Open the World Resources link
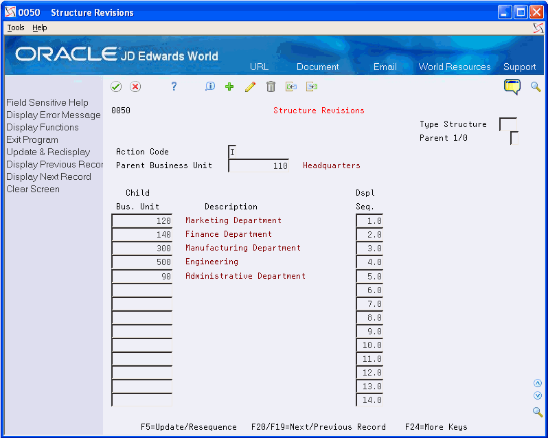Viewport: 548px width, 438px height. [455, 67]
